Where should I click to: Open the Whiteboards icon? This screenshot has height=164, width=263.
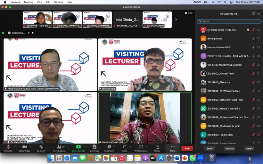click(x=141, y=147)
